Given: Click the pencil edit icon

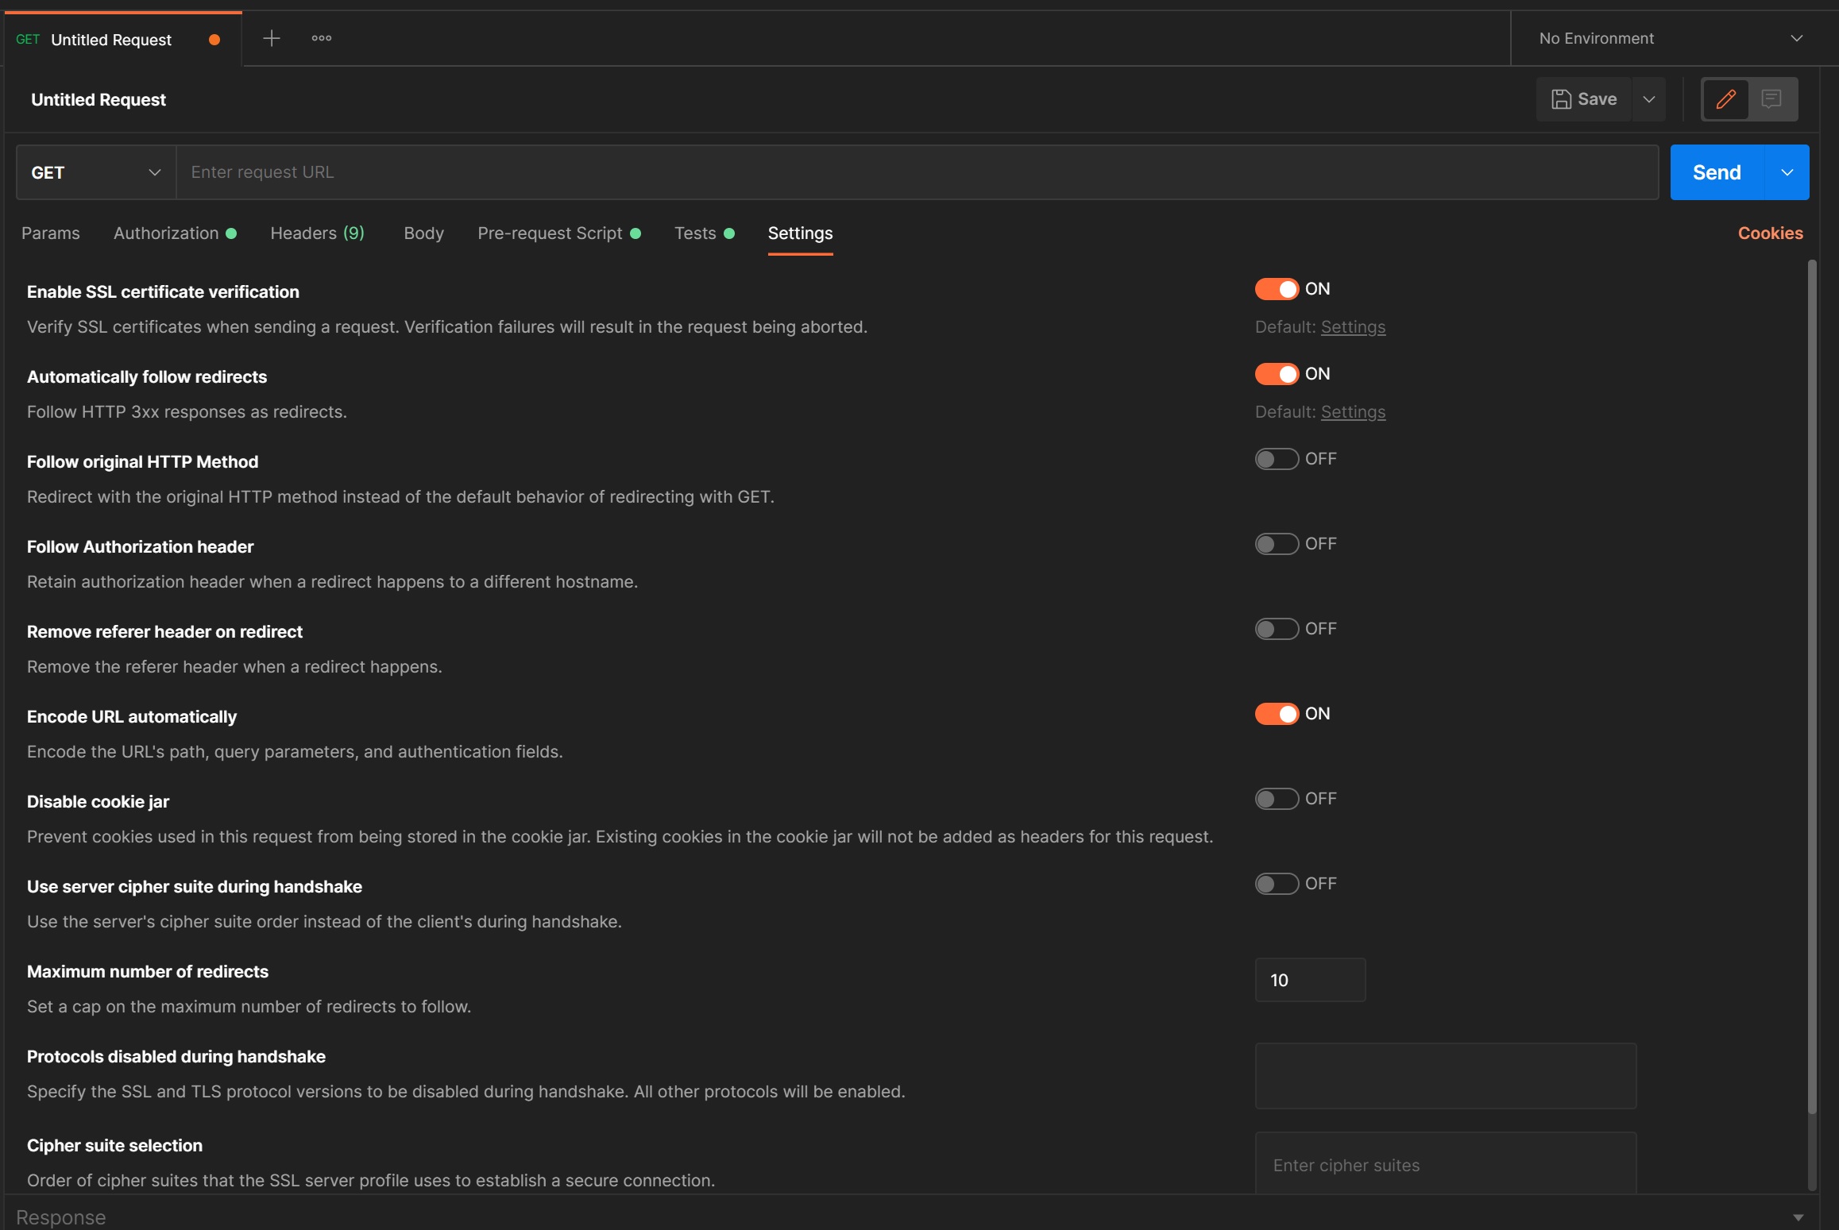Looking at the screenshot, I should 1725,99.
